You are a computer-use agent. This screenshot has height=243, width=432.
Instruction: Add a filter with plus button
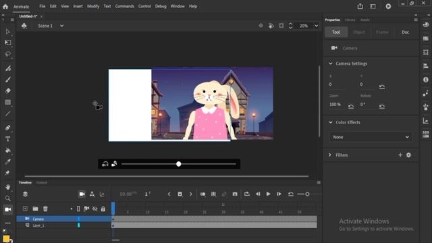pos(400,155)
